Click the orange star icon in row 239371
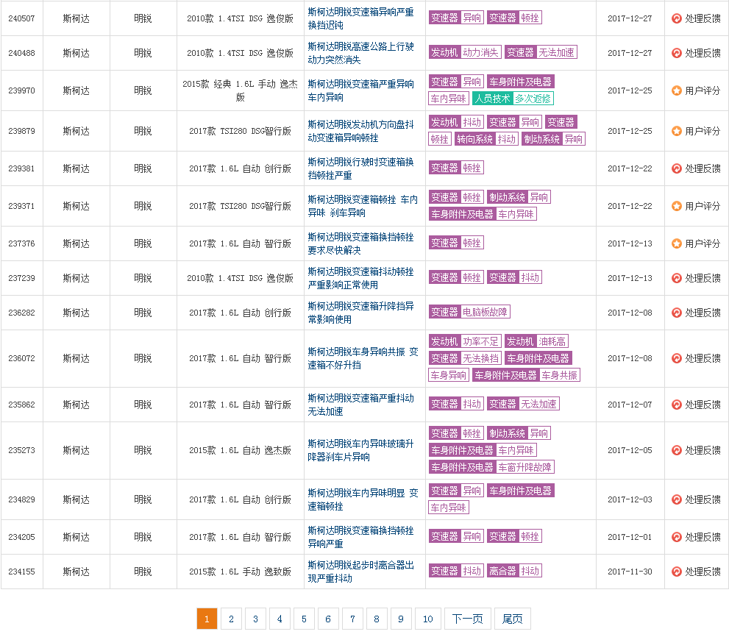The width and height of the screenshot is (729, 637). (677, 206)
